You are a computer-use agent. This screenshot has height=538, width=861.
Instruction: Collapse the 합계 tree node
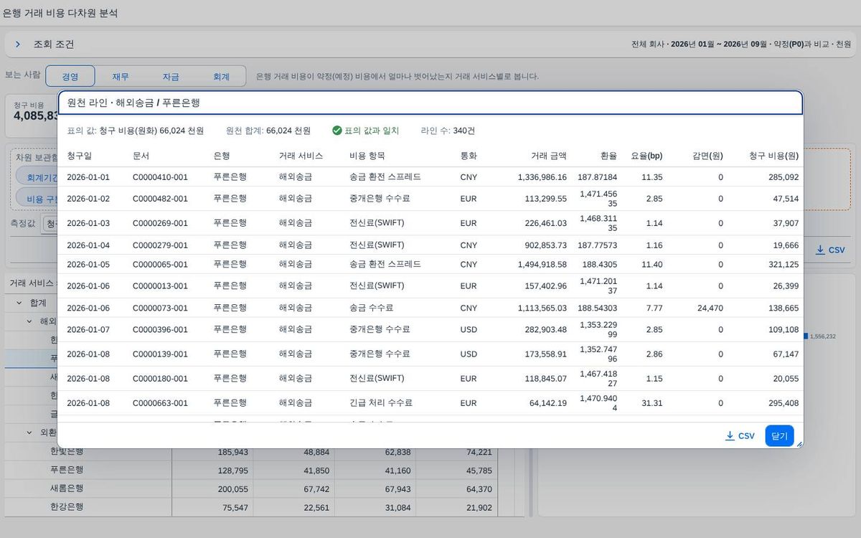19,303
